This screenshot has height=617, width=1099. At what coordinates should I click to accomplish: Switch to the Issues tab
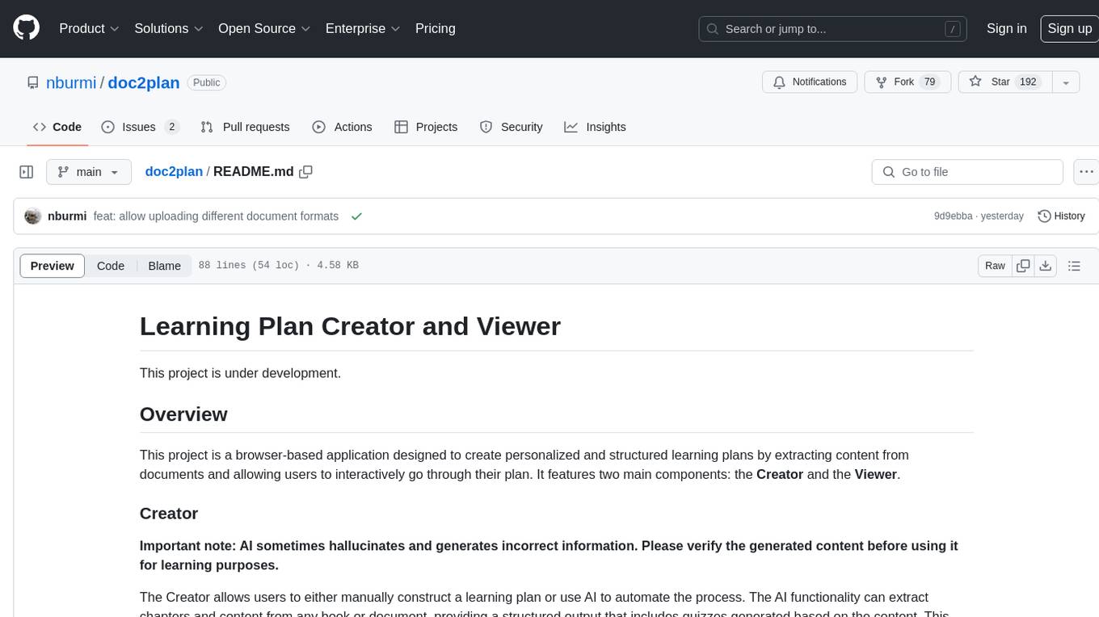coord(140,127)
